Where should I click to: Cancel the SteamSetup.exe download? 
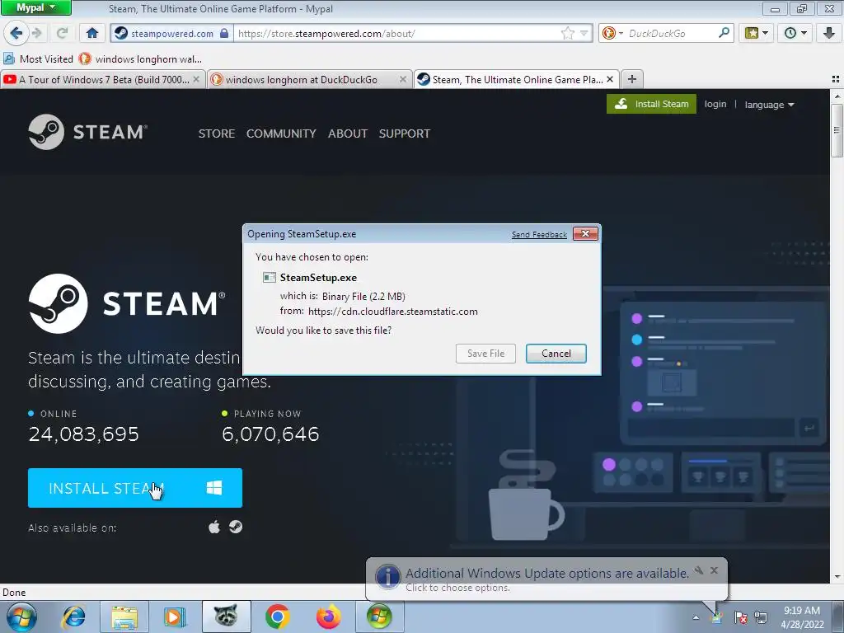coord(556,354)
